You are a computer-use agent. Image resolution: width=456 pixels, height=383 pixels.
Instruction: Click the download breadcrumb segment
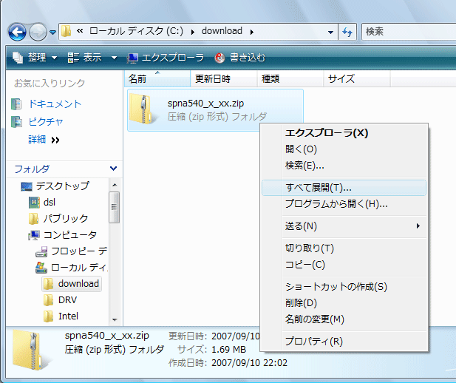click(222, 31)
